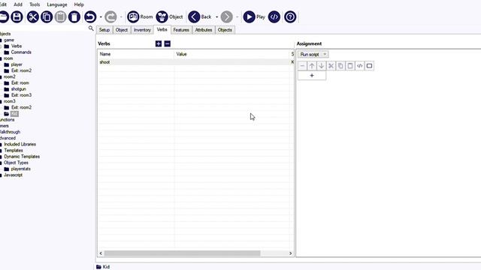Screen dimensions: 481x270
Task: Click the Name column header
Action: [x=136, y=54]
